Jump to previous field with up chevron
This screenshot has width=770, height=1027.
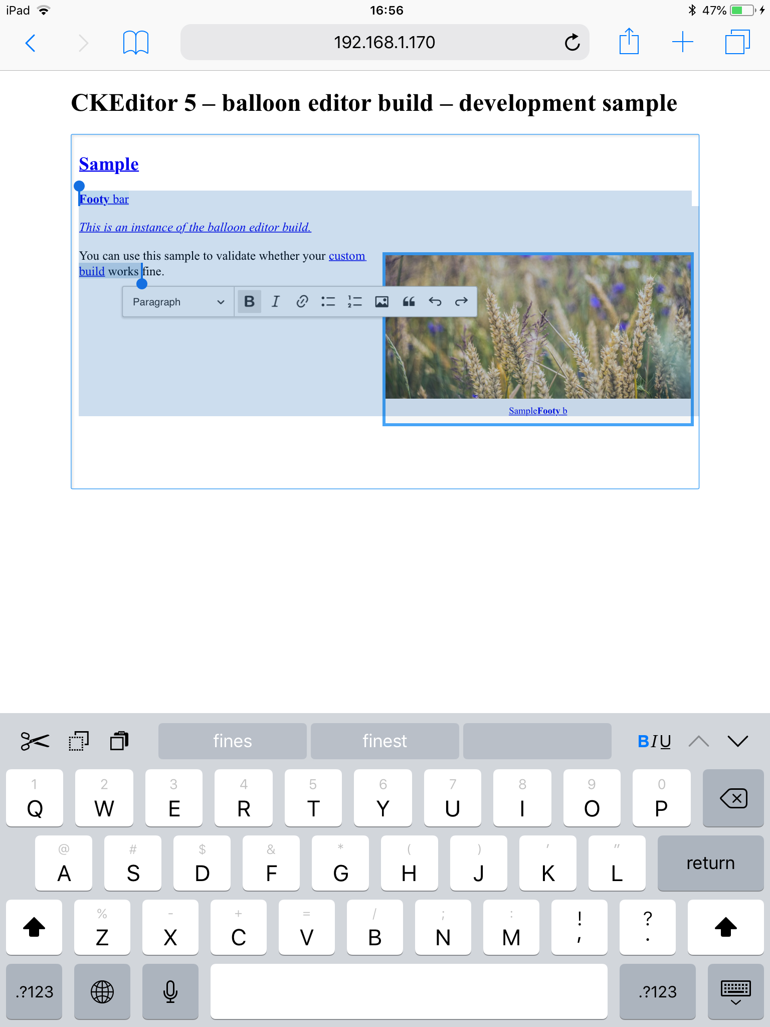click(x=699, y=741)
